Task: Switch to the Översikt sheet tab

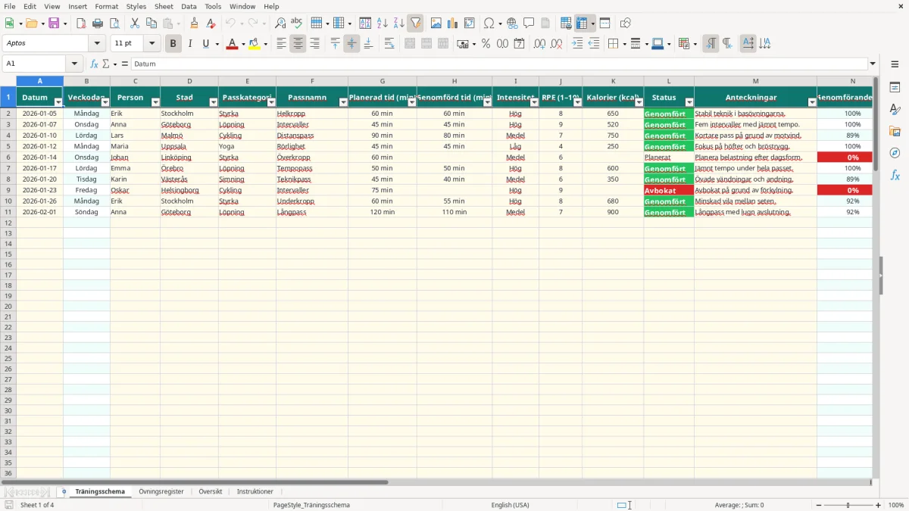Action: [211, 491]
